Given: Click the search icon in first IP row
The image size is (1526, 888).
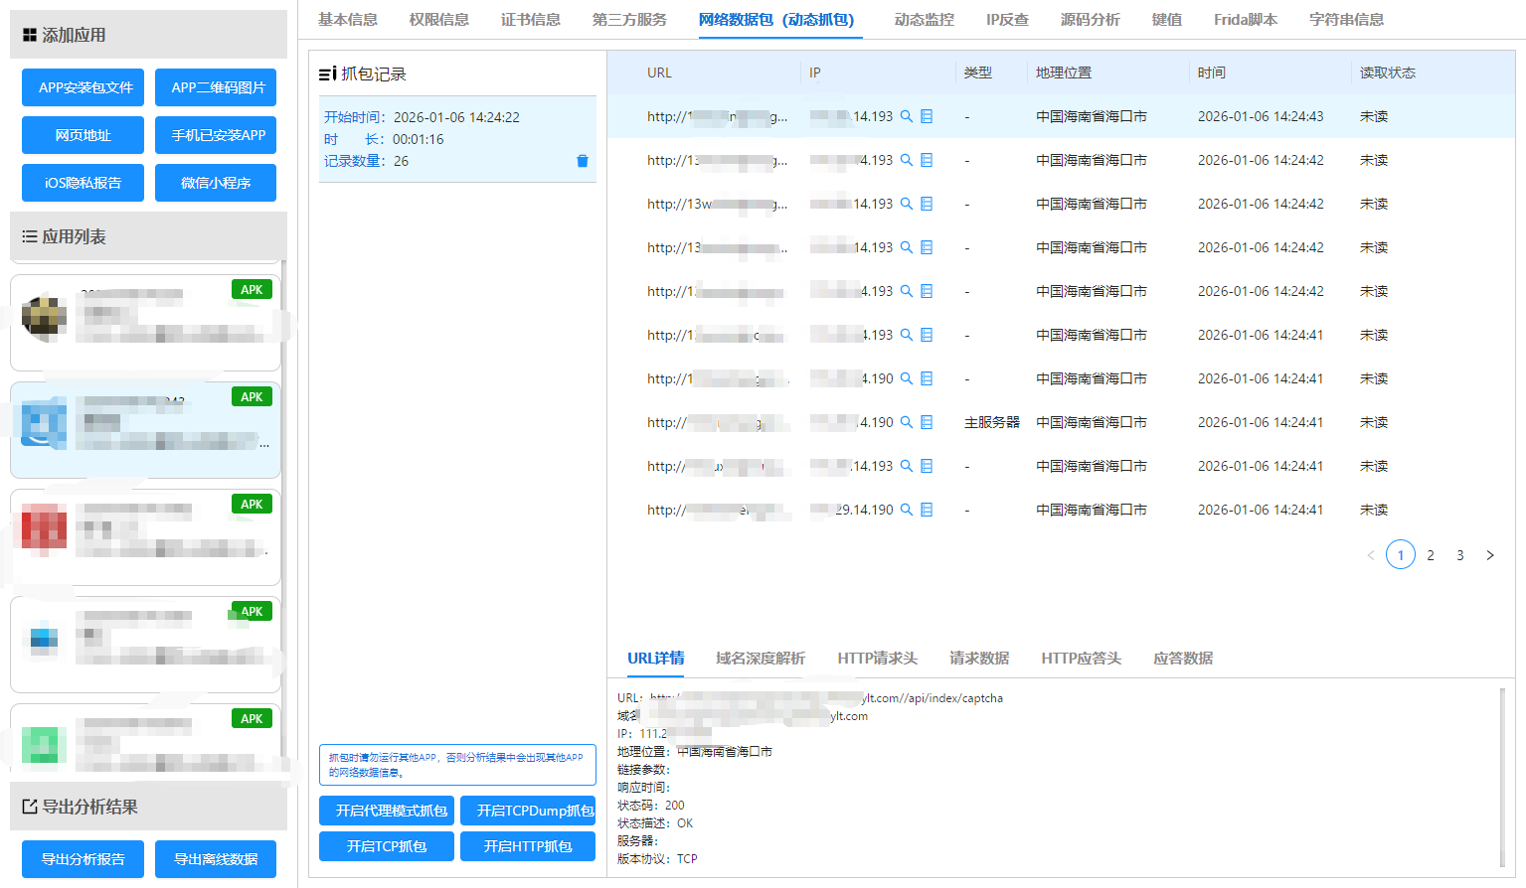Looking at the screenshot, I should 907,116.
